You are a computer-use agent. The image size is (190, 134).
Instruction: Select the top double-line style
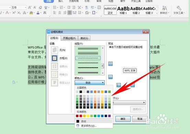[88, 49]
